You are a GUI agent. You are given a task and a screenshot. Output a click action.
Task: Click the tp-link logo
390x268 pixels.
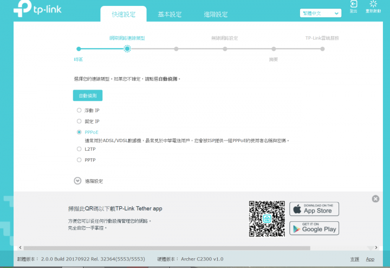[x=37, y=8]
